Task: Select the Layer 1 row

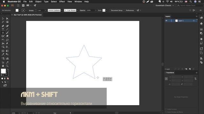Action: [x=181, y=21]
